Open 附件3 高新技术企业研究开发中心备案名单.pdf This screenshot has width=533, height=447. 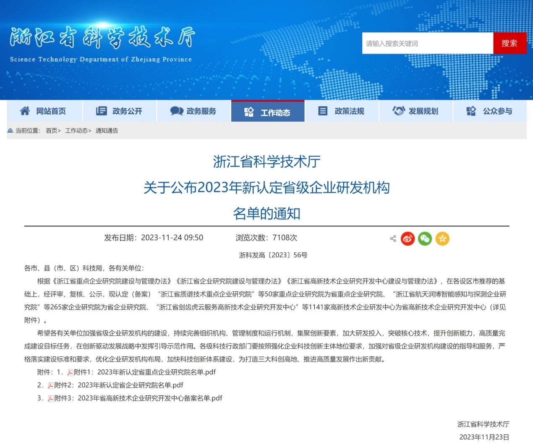pyautogui.click(x=138, y=398)
